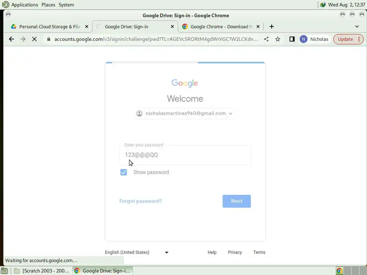Click the Update button in toolbar
This screenshot has height=275, width=367.
tap(345, 39)
